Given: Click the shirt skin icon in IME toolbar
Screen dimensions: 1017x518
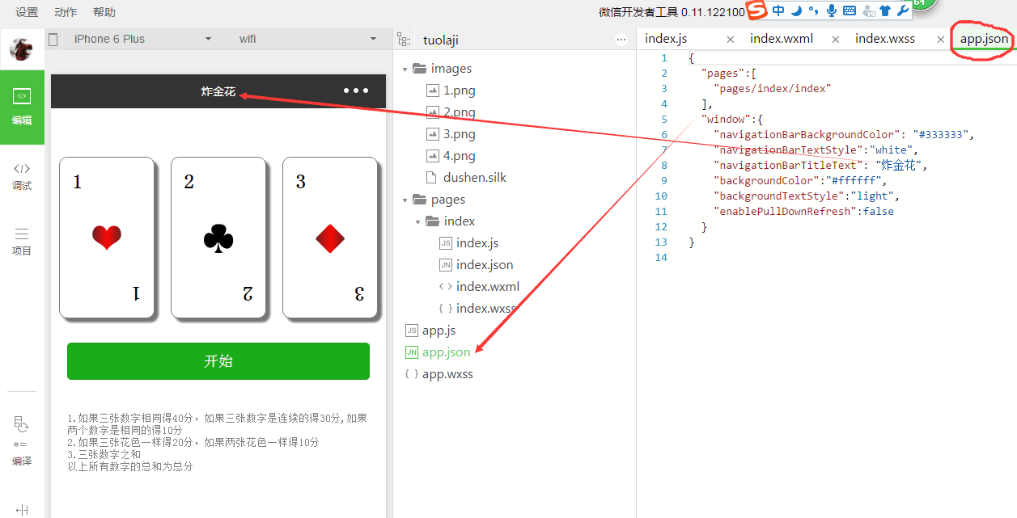Looking at the screenshot, I should tap(886, 11).
